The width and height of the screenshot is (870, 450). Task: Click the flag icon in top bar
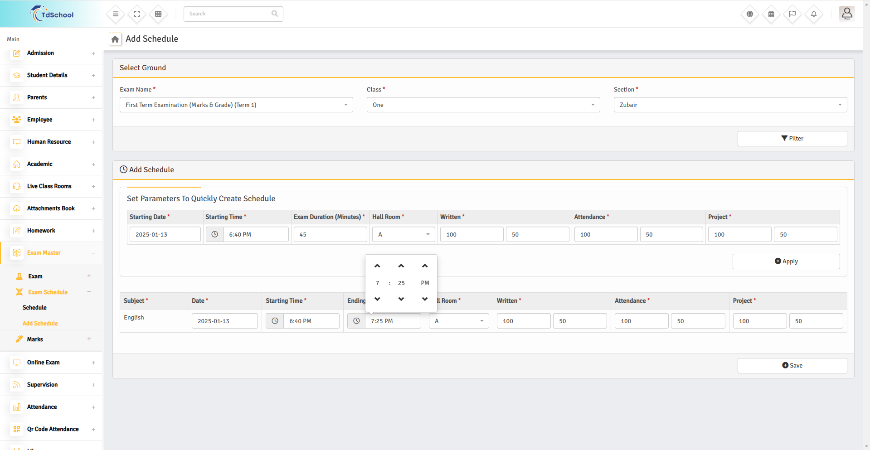(x=792, y=14)
